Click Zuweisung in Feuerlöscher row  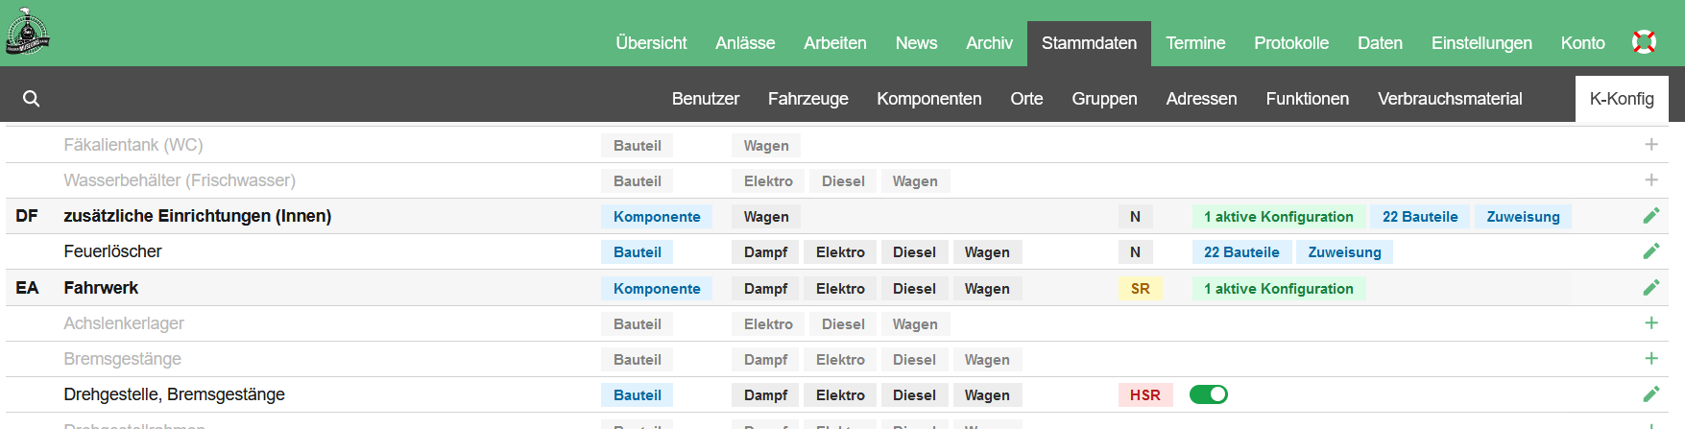pos(1344,252)
